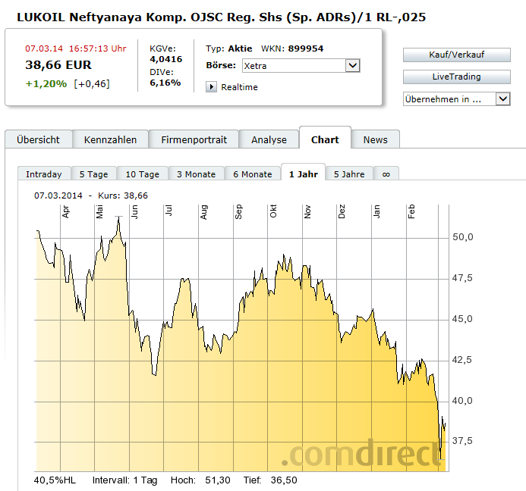Screen dimensions: 526x491
Task: Select the 5 Tage chart range
Action: point(93,174)
